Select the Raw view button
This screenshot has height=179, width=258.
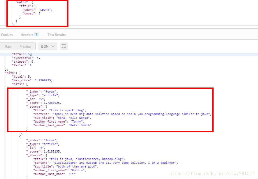click(x=8, y=47)
